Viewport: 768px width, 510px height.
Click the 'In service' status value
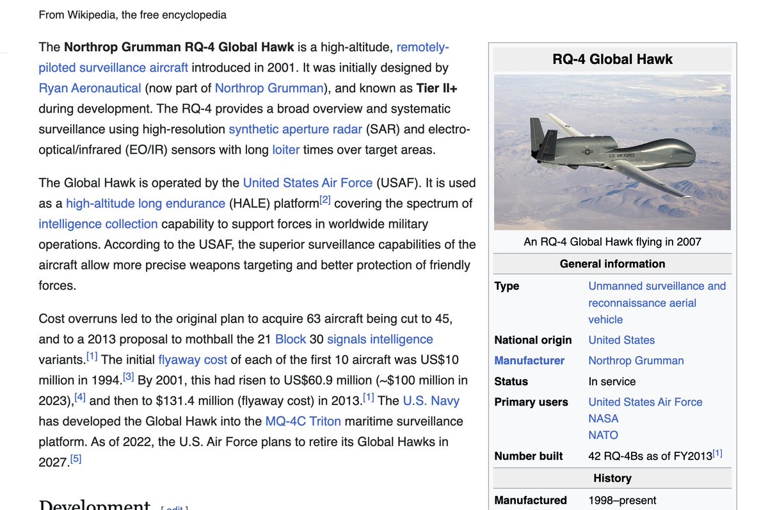tap(612, 381)
